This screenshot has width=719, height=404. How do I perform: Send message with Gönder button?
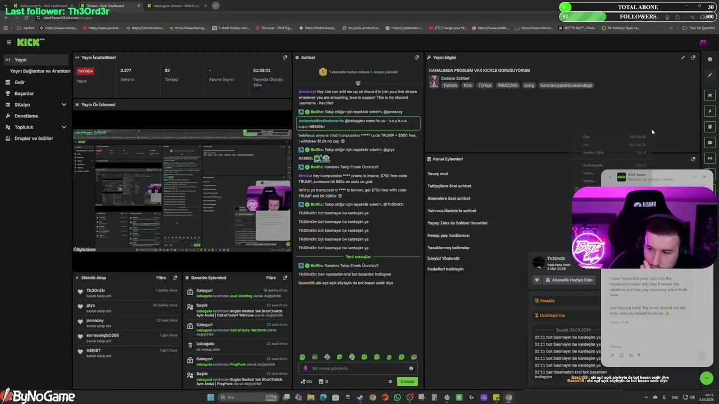[x=407, y=382]
